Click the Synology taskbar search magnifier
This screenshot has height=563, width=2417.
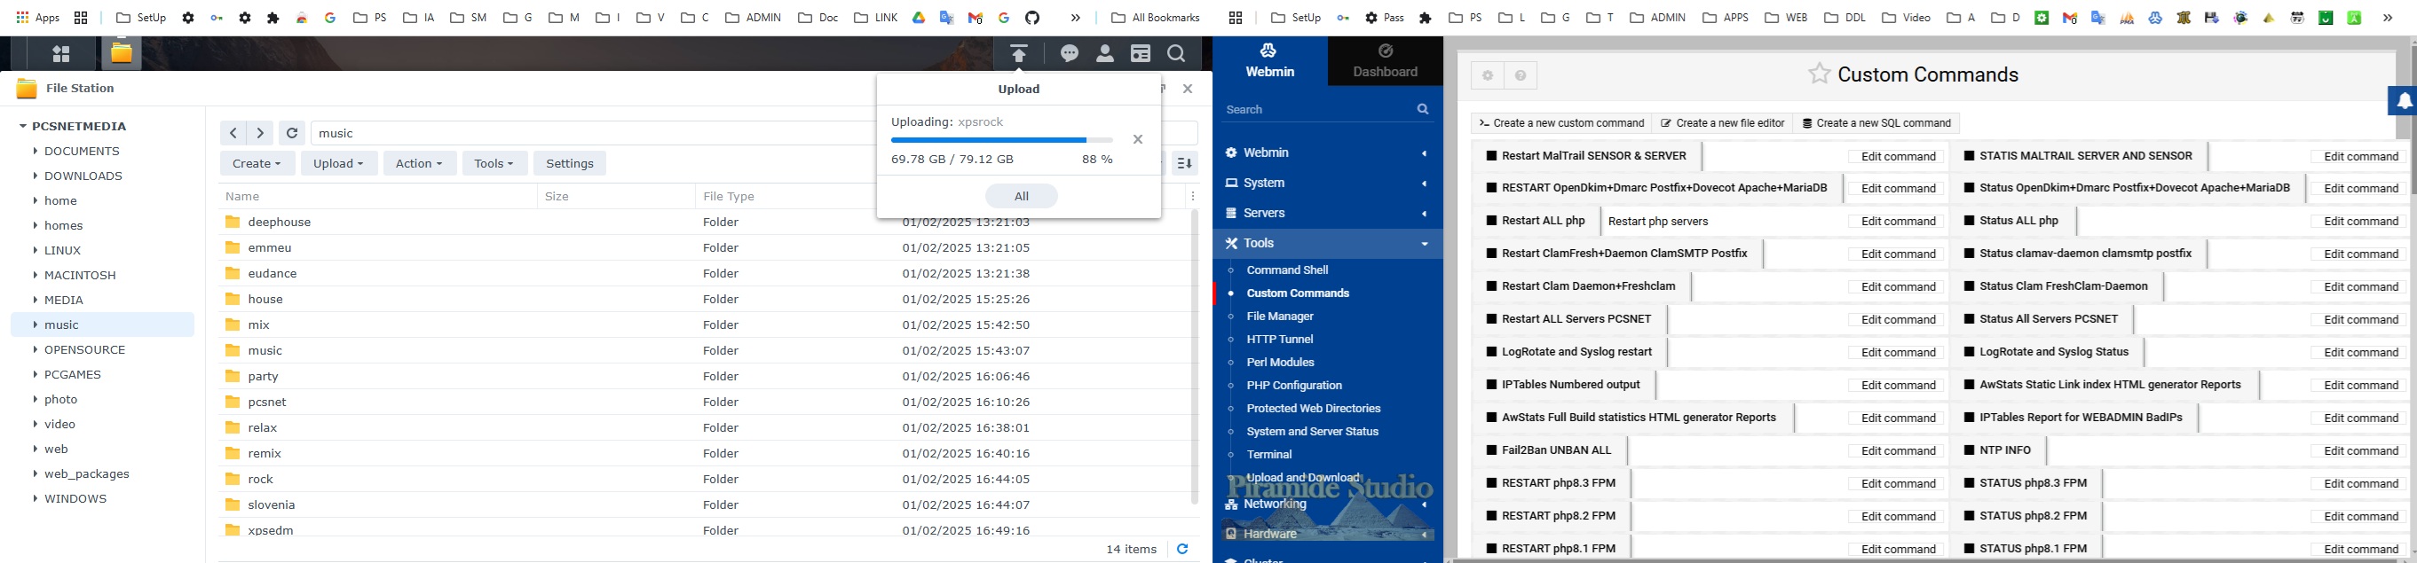[1177, 54]
